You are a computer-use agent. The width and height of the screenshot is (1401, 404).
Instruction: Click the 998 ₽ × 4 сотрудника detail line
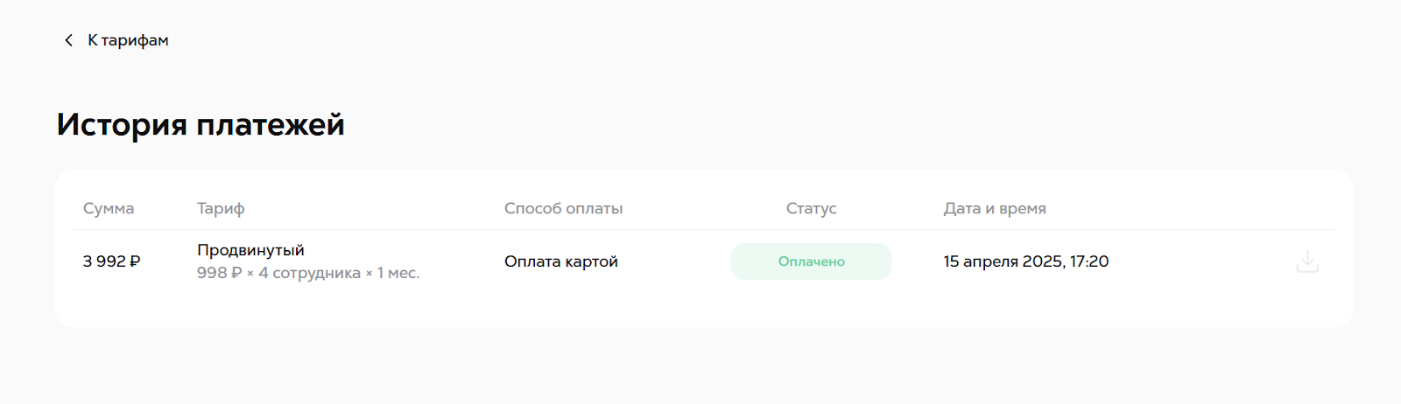pyautogui.click(x=308, y=273)
